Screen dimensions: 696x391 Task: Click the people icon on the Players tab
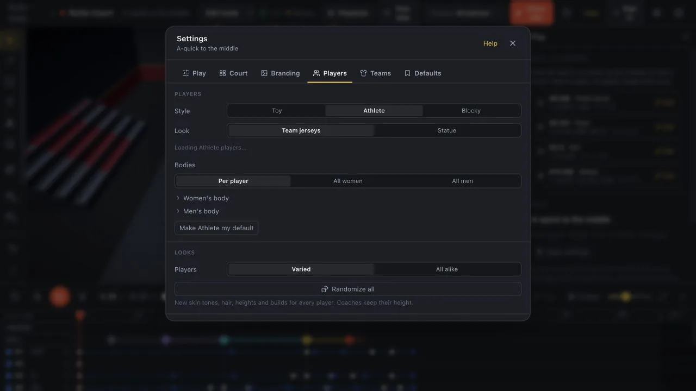point(316,73)
